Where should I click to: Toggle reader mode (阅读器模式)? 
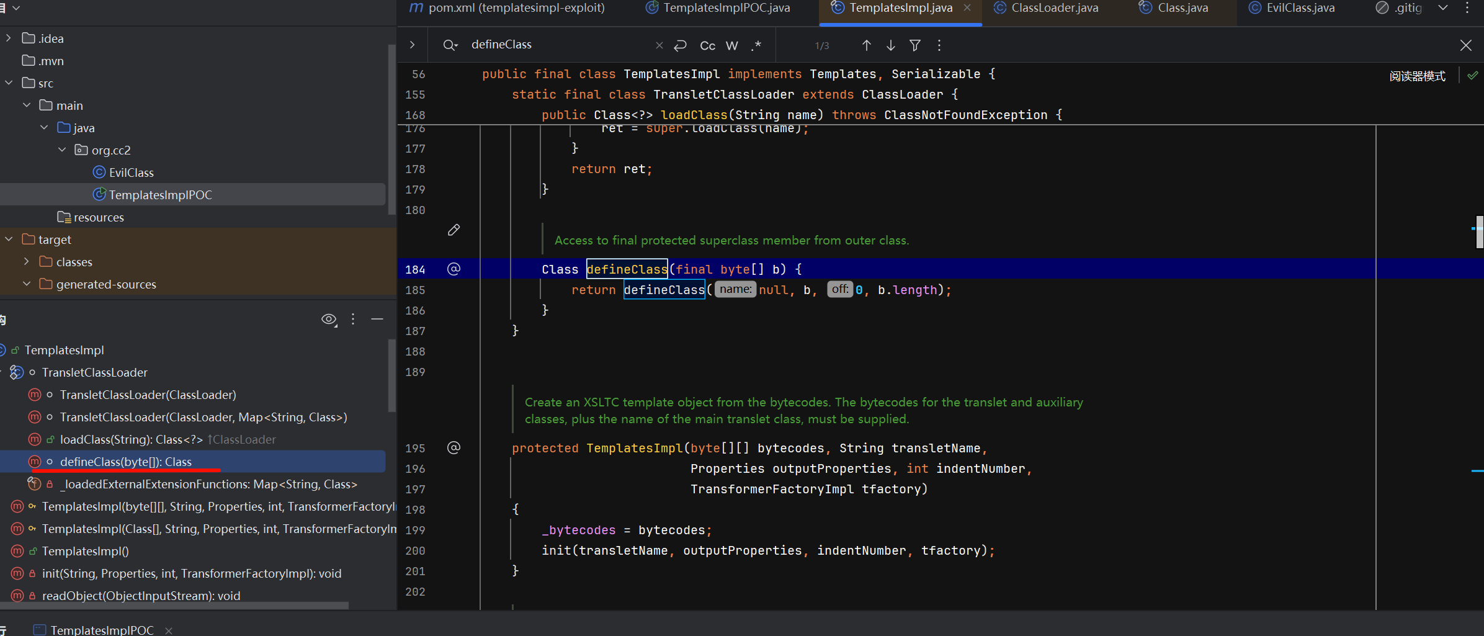(x=1418, y=76)
